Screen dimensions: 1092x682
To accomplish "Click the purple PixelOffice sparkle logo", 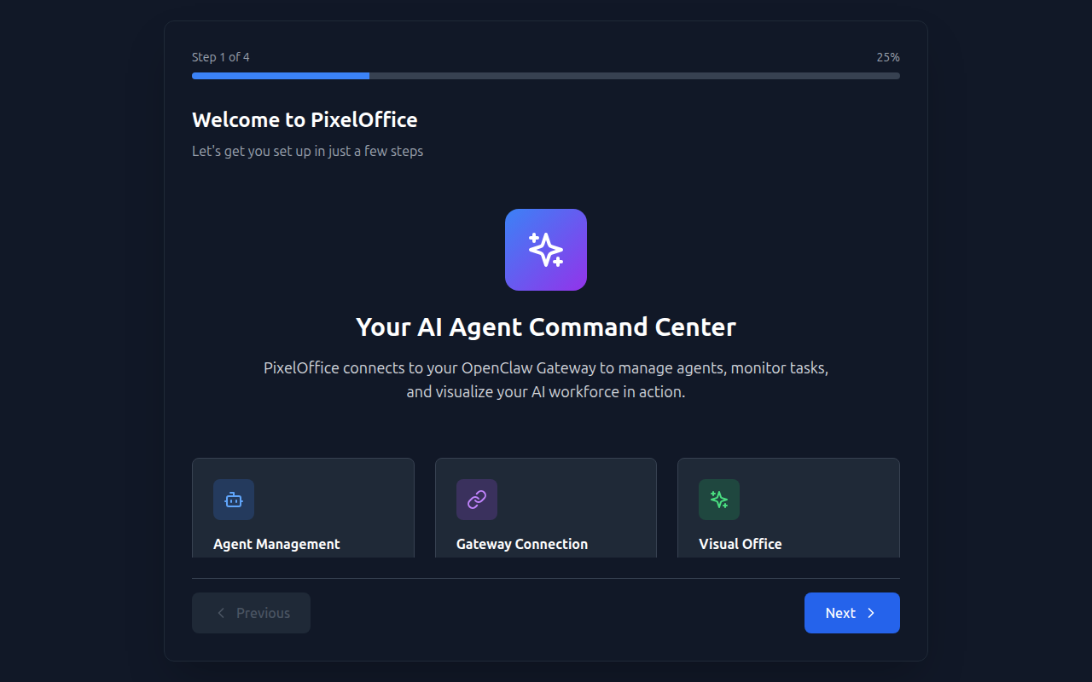I will (x=545, y=249).
